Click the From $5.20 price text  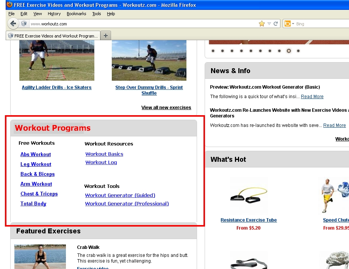pyautogui.click(x=249, y=228)
